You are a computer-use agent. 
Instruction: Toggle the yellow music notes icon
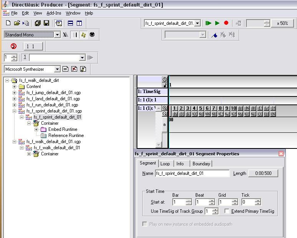(x=84, y=35)
